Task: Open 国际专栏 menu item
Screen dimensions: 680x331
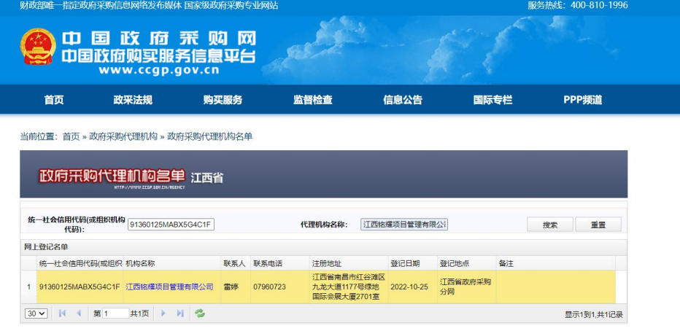Action: pyautogui.click(x=492, y=100)
